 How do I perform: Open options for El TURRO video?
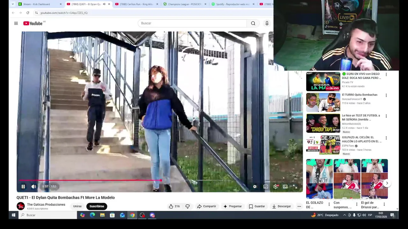point(386,95)
